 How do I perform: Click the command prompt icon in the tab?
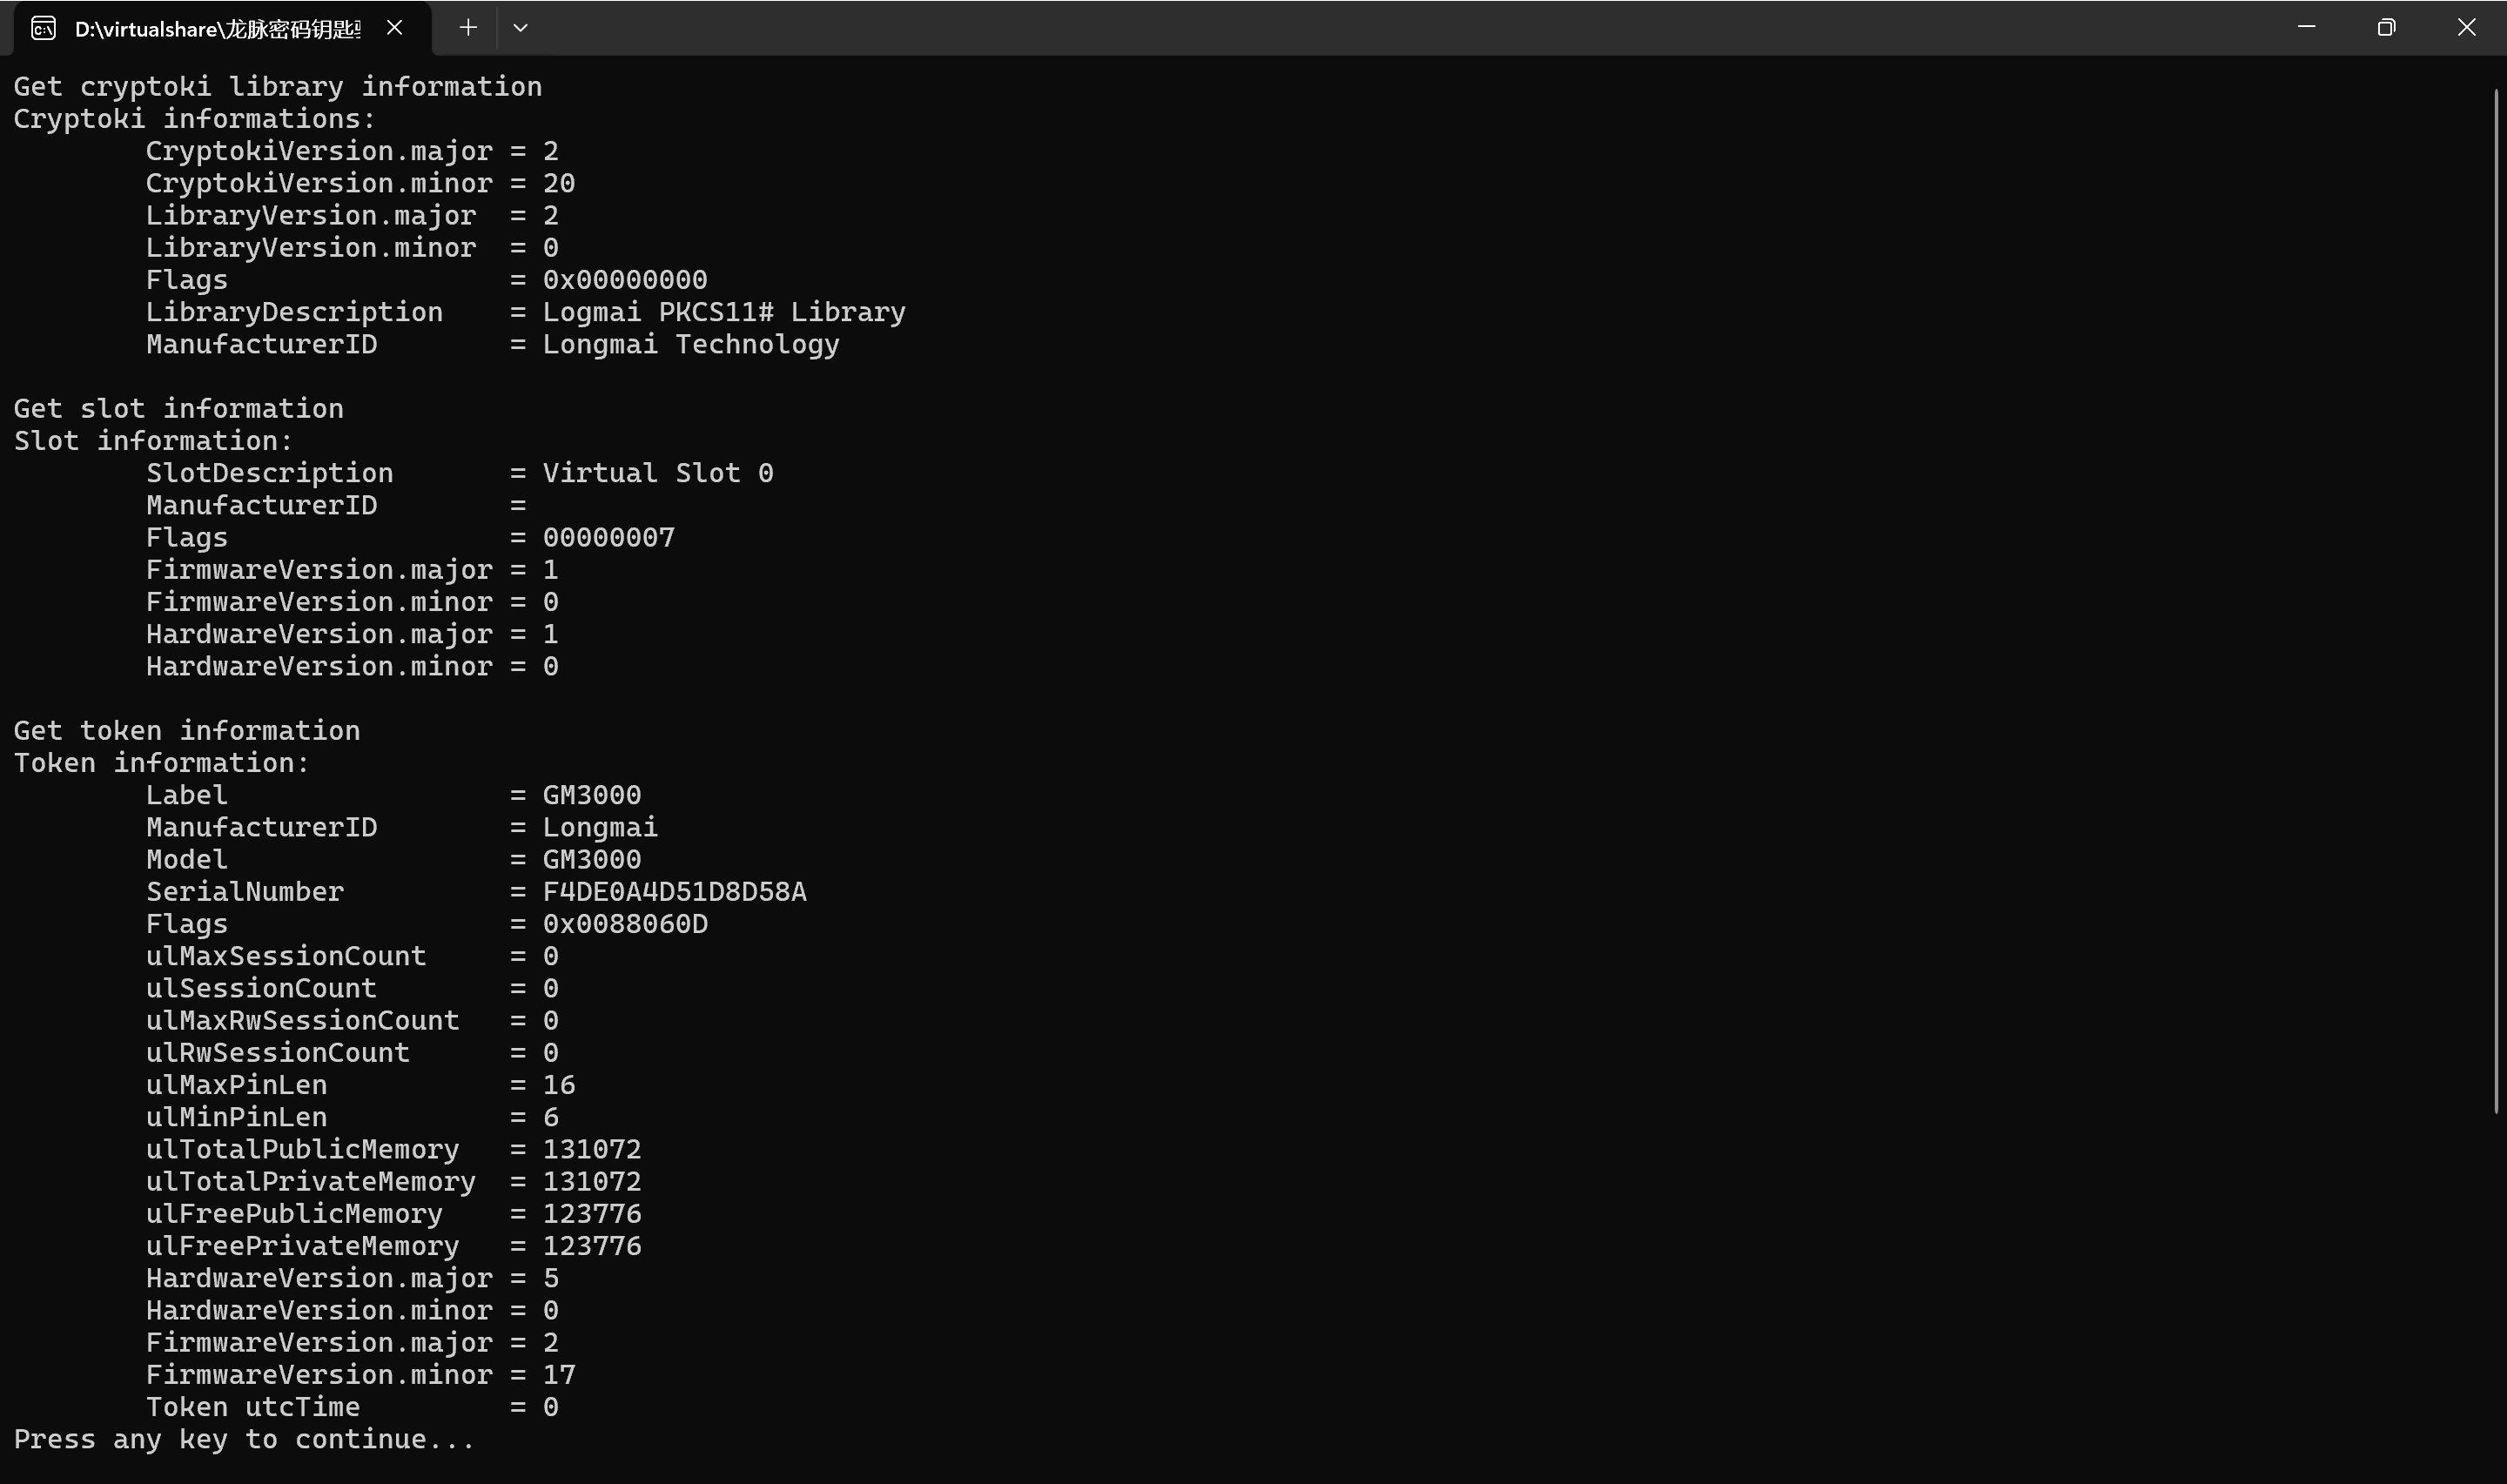[x=43, y=28]
